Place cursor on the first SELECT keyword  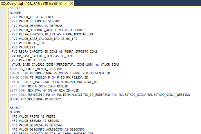[15, 8]
